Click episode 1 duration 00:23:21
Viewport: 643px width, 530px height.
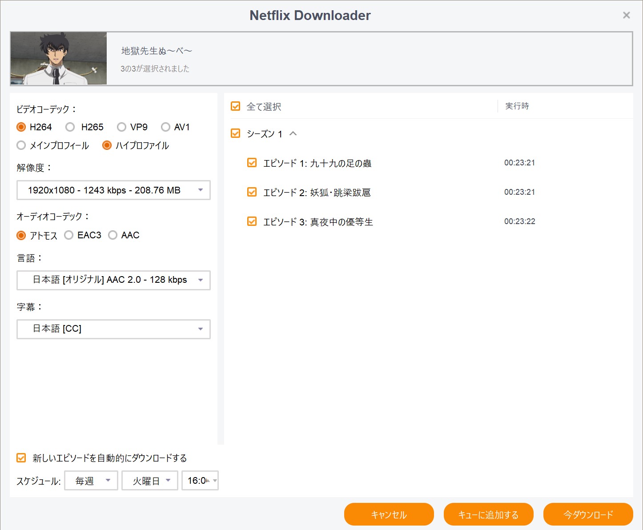tap(519, 163)
